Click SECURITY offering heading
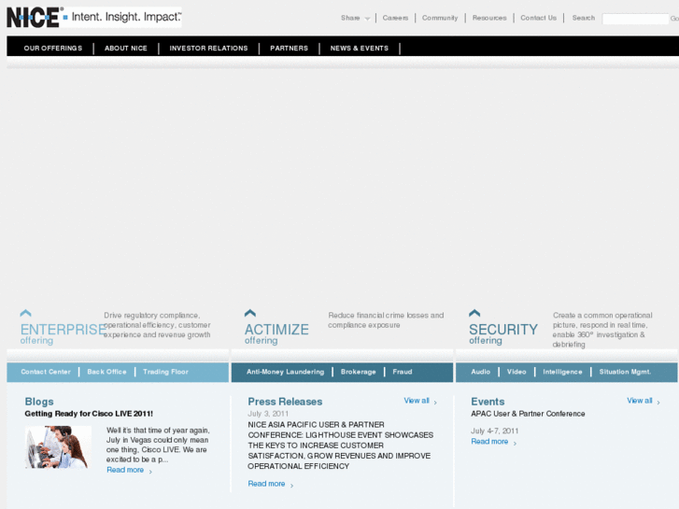 pos(503,333)
